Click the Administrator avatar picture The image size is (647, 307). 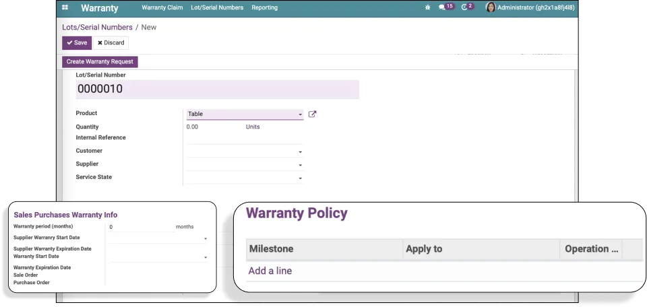click(490, 7)
